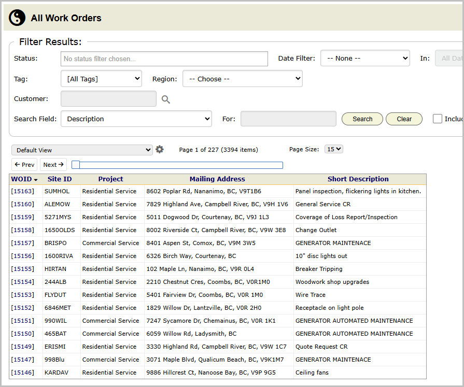Open work order 15160
The image size is (464, 387).
click(22, 204)
